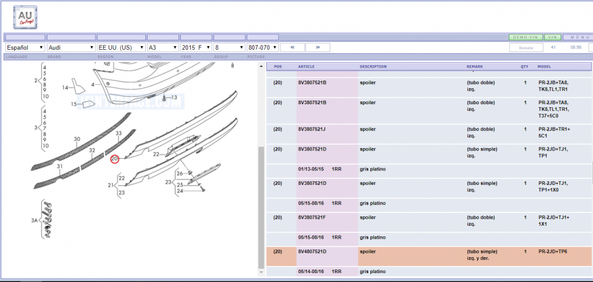Select position 21 bracket label in diagram
Viewport: 593px width, 282px height.
pos(111,185)
